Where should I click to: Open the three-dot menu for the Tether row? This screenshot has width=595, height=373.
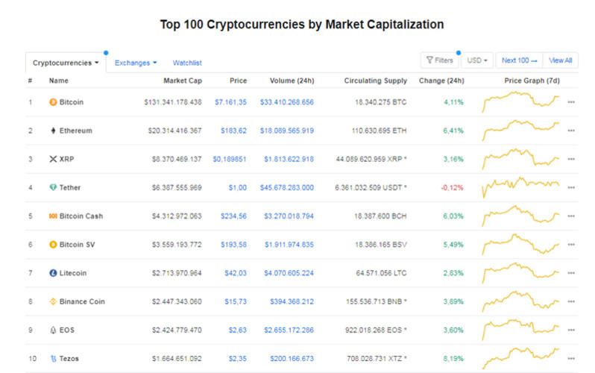571,187
